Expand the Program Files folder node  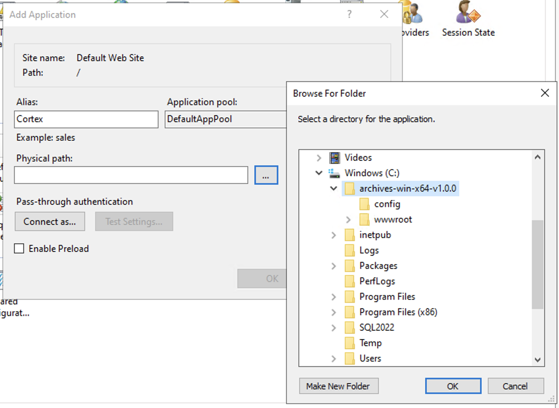point(334,297)
